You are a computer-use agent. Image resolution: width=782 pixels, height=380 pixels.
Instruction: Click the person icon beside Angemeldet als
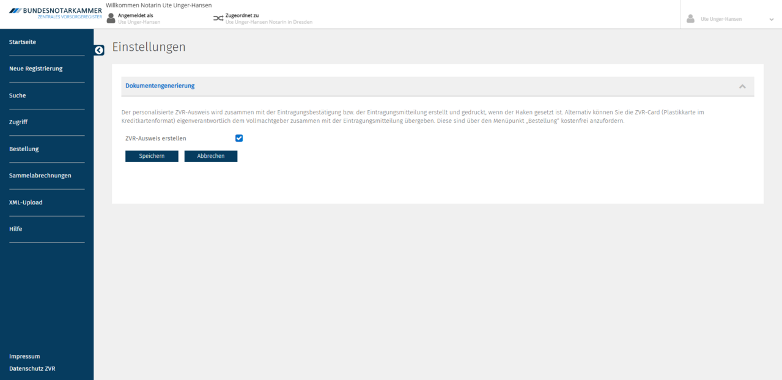[111, 18]
